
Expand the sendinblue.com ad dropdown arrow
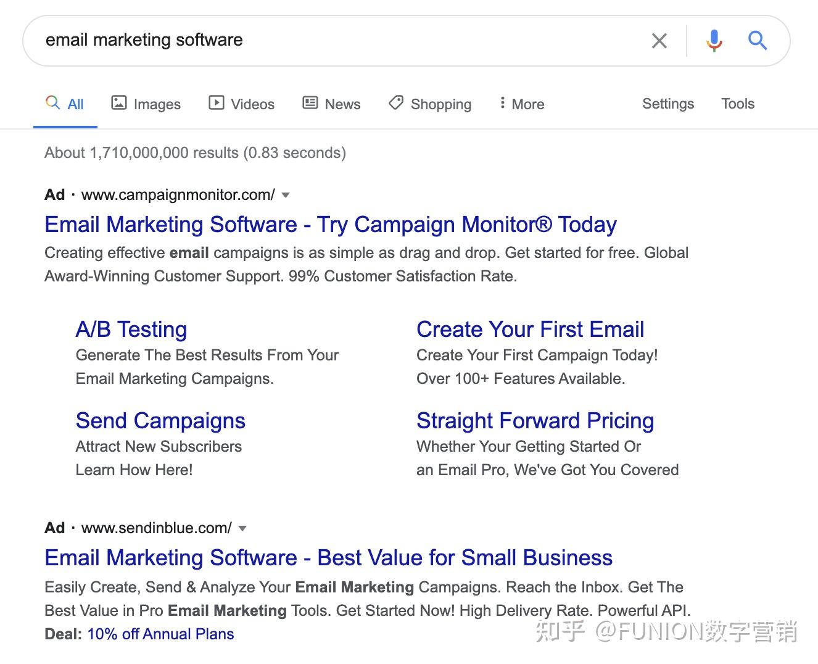(242, 528)
